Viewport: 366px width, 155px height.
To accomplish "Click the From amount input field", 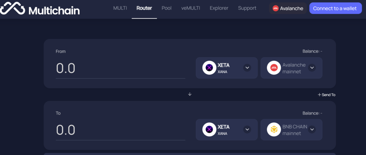I will click(x=120, y=68).
